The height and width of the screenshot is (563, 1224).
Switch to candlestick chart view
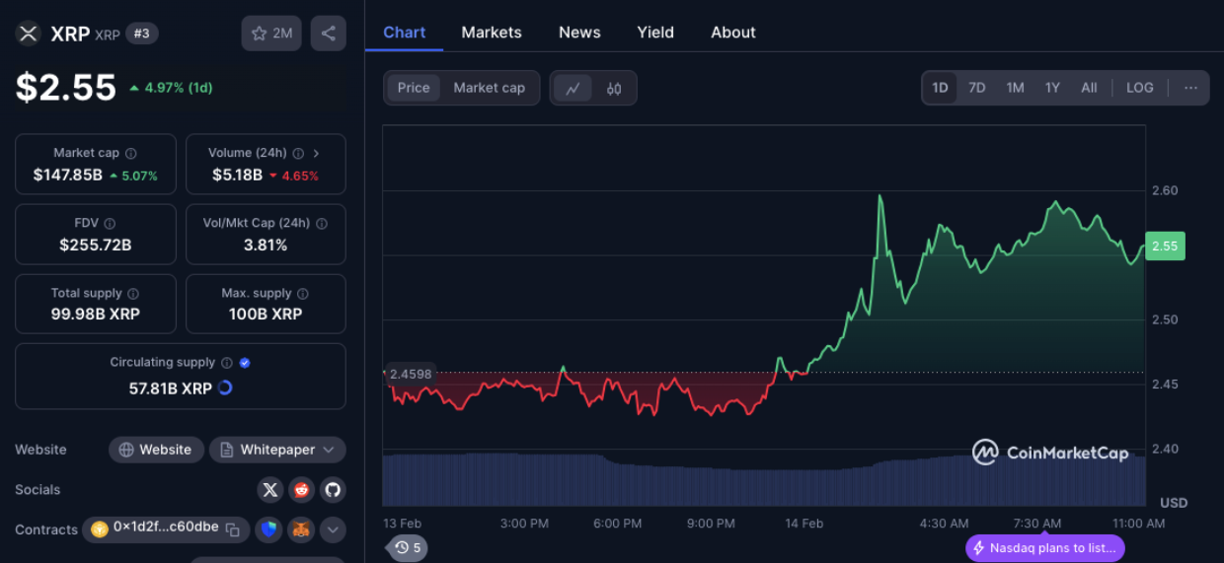pos(614,88)
